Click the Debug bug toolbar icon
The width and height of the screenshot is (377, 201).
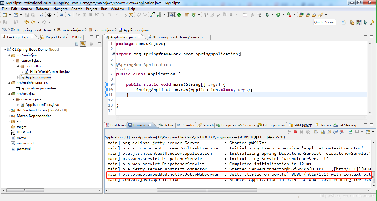(267, 15)
